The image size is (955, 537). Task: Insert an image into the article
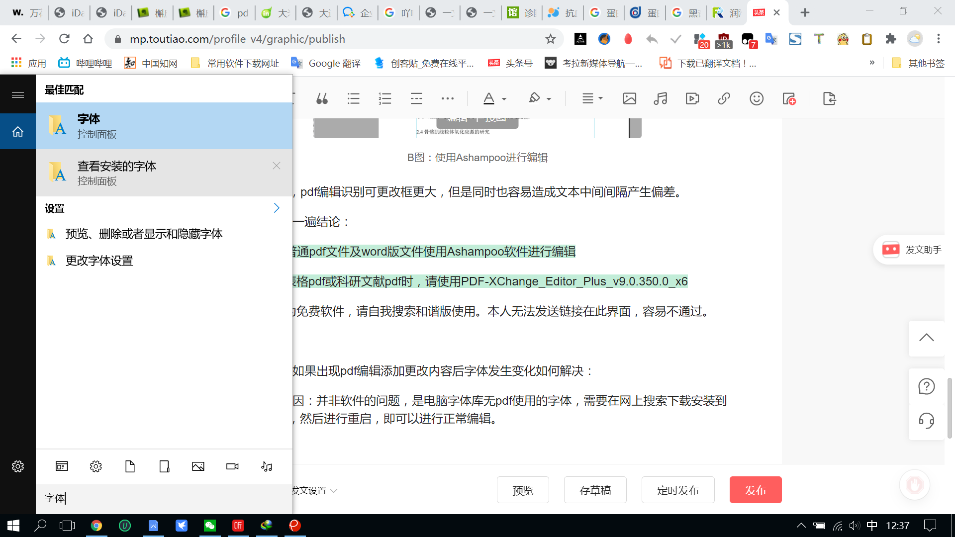[629, 98]
